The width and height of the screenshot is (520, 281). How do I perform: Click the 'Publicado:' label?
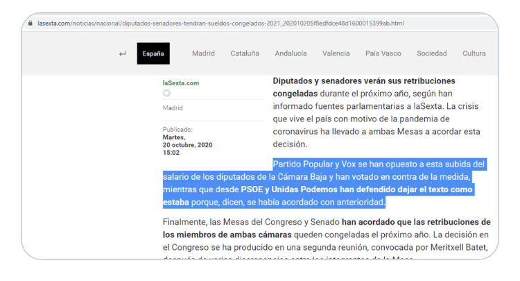click(177, 129)
